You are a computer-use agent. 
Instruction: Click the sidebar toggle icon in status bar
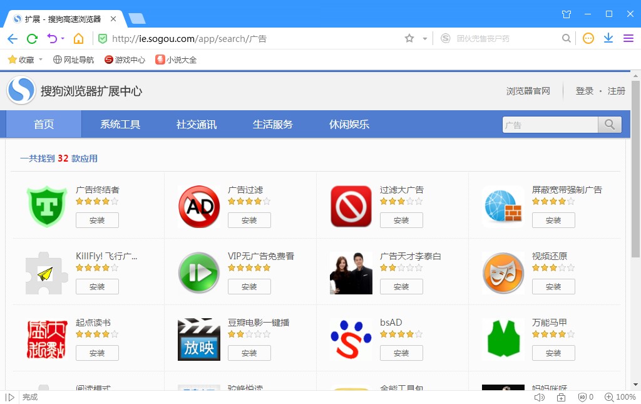pyautogui.click(x=10, y=397)
